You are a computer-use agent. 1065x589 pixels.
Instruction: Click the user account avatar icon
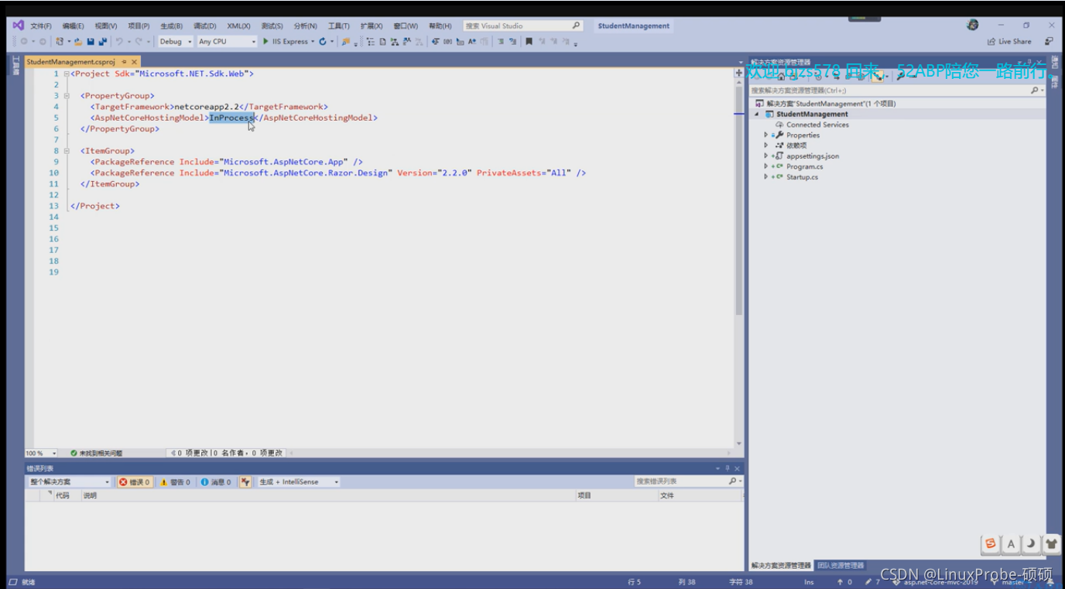(x=973, y=26)
